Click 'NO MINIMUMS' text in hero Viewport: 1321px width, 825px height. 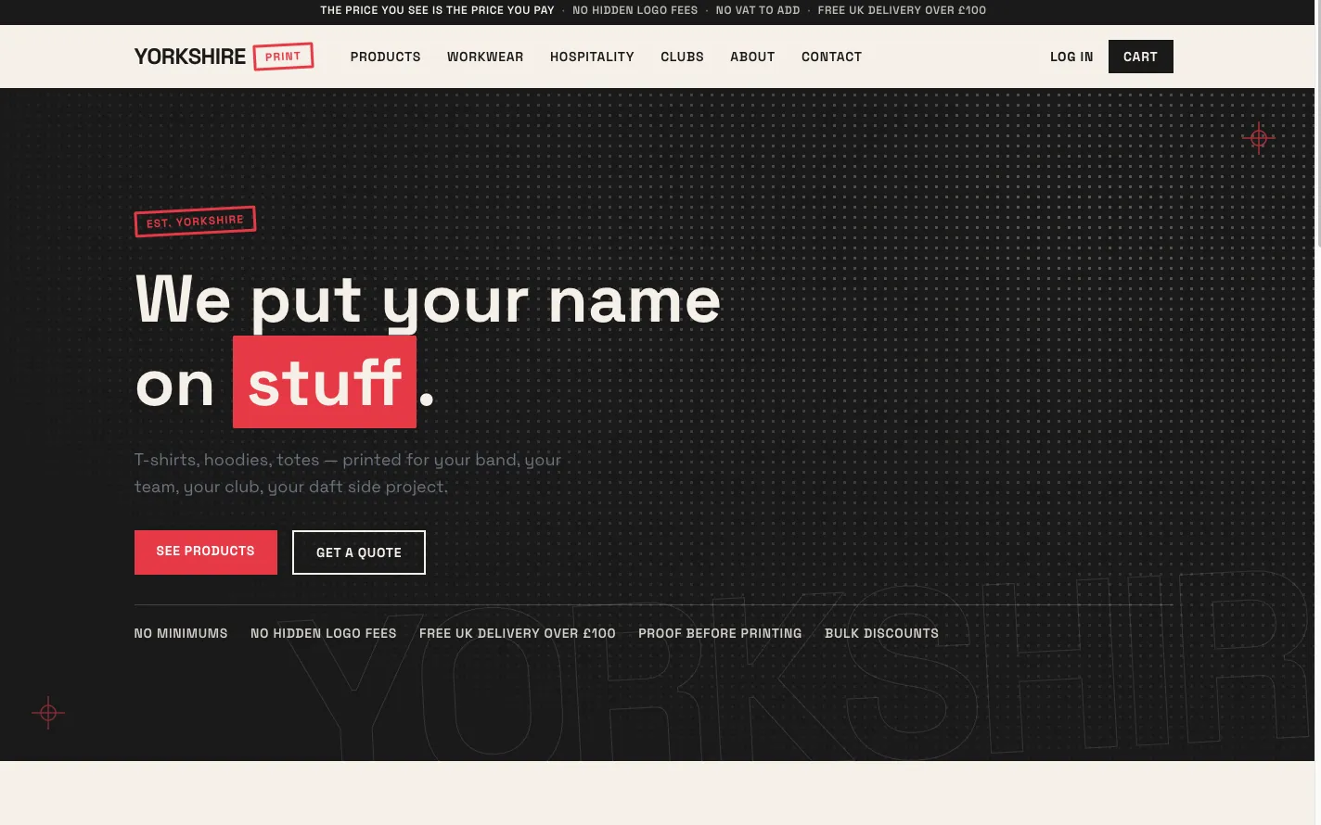click(181, 633)
